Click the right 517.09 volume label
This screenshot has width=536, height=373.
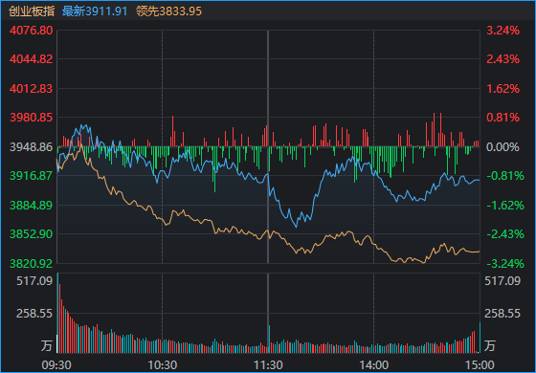click(x=502, y=281)
